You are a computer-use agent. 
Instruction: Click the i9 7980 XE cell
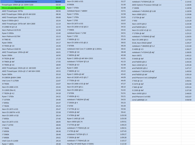tap(26, 39)
